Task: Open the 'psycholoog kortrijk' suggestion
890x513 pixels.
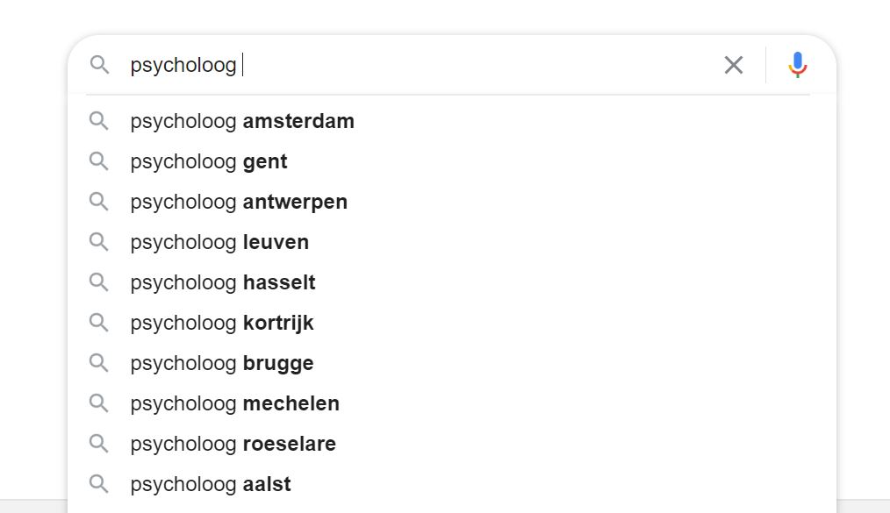Action: point(222,323)
